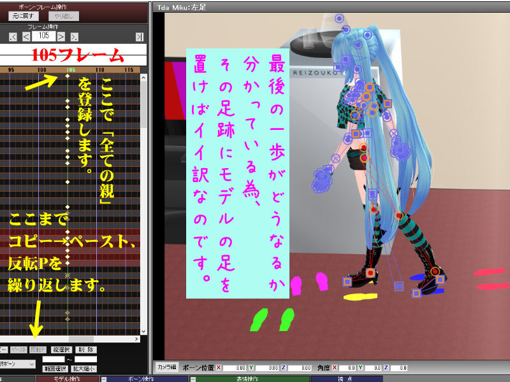The height and width of the screenshot is (382, 510).
Task: Click the greyed 反転P flip-paste button
Action: tap(38, 350)
